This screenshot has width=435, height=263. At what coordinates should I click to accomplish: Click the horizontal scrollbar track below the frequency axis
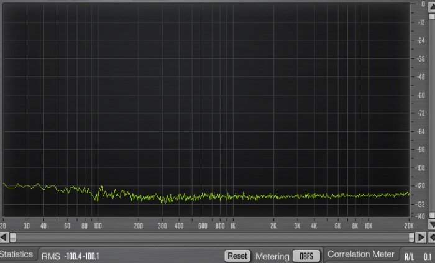pyautogui.click(x=213, y=238)
